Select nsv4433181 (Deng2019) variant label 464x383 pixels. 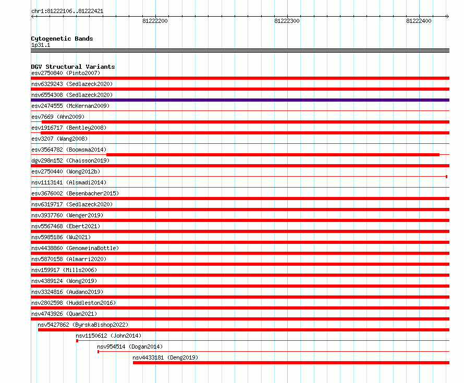(165, 357)
